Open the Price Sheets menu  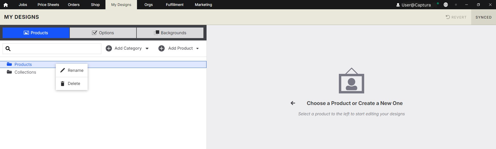(x=48, y=5)
